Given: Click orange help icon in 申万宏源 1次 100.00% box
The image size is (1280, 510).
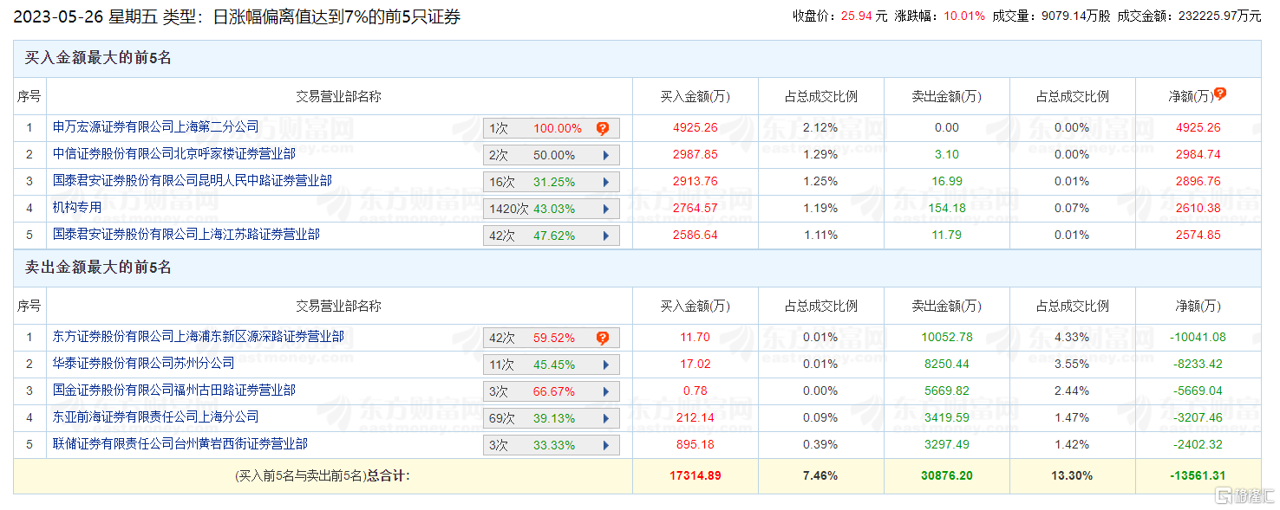Looking at the screenshot, I should tap(603, 128).
